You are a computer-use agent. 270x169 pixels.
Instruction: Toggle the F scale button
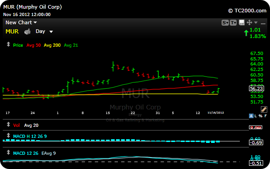pyautogui.click(x=266, y=116)
